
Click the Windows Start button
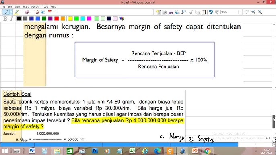point(5,151)
